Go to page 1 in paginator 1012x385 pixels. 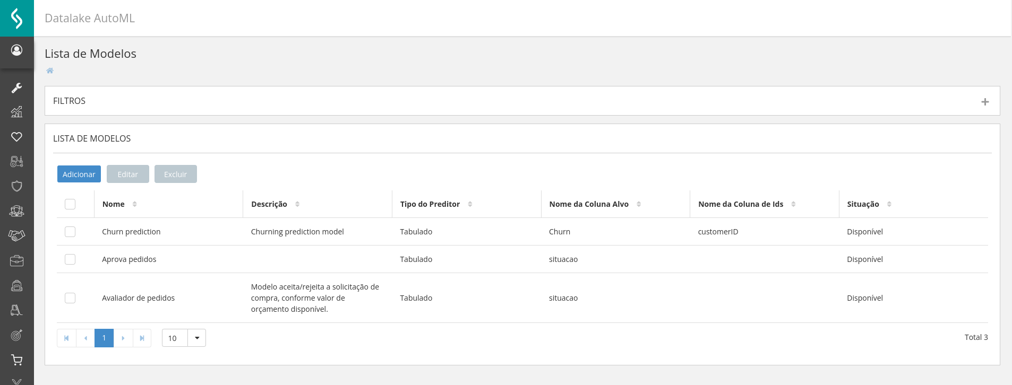104,338
